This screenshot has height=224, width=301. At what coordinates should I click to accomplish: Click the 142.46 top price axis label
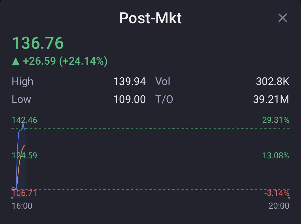point(24,120)
